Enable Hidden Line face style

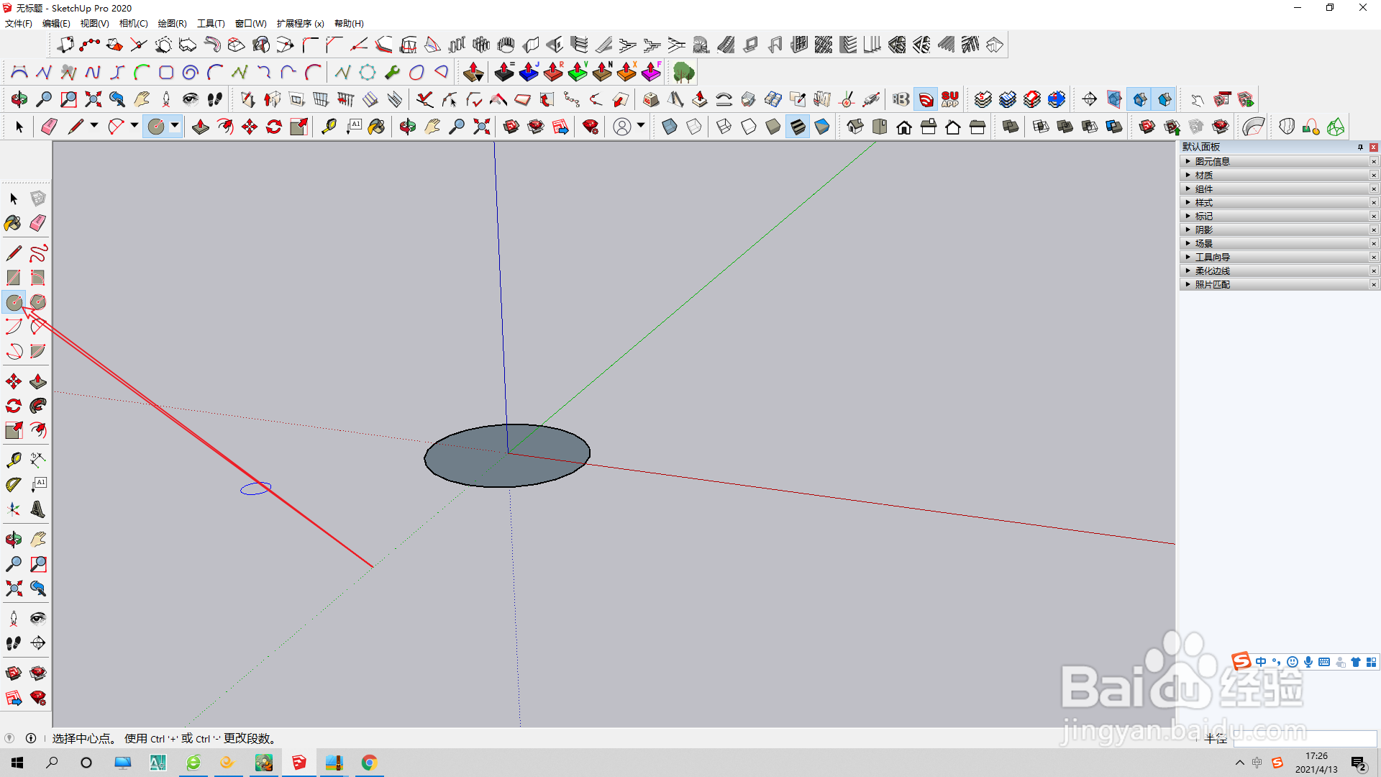[749, 127]
